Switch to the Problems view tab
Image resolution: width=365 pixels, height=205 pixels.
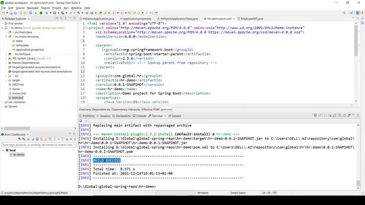[x=87, y=116]
